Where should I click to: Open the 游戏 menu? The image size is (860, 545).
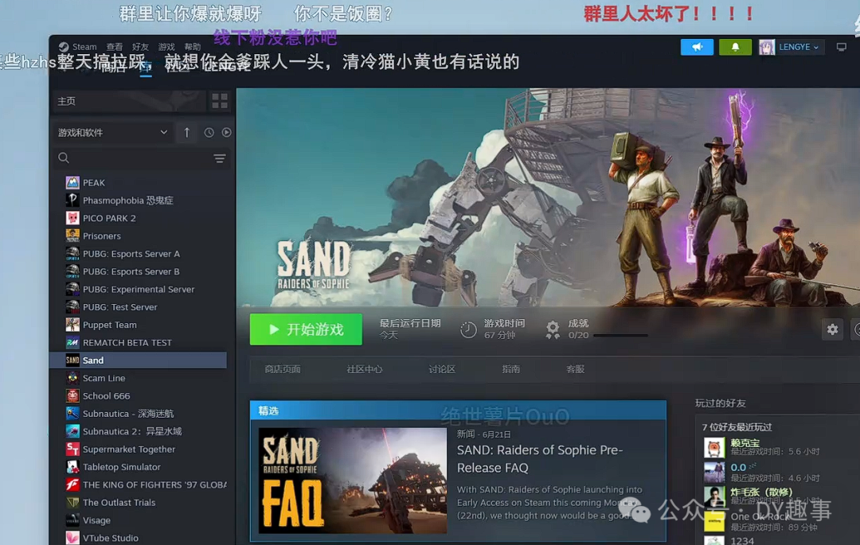(x=166, y=47)
